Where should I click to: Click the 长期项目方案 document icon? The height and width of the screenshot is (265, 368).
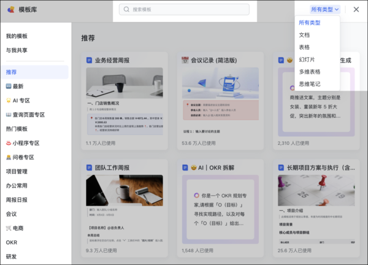(x=281, y=167)
